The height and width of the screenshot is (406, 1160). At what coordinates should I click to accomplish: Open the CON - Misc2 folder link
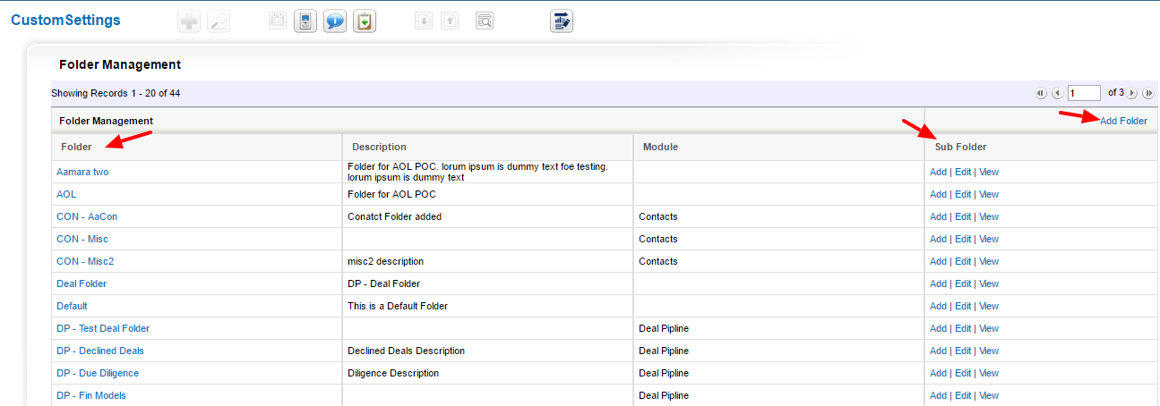click(85, 261)
